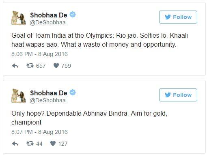207x155 pixels.
Task: Open the Shobhaa De name in second tweet
Action: pos(49,93)
